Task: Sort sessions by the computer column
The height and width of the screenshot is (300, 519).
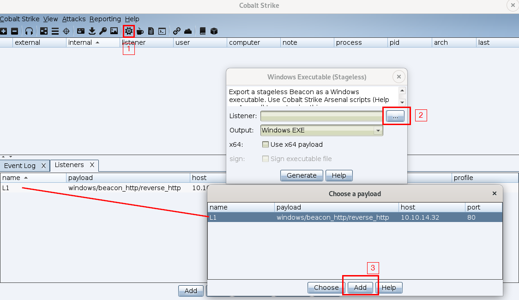Action: [x=254, y=42]
